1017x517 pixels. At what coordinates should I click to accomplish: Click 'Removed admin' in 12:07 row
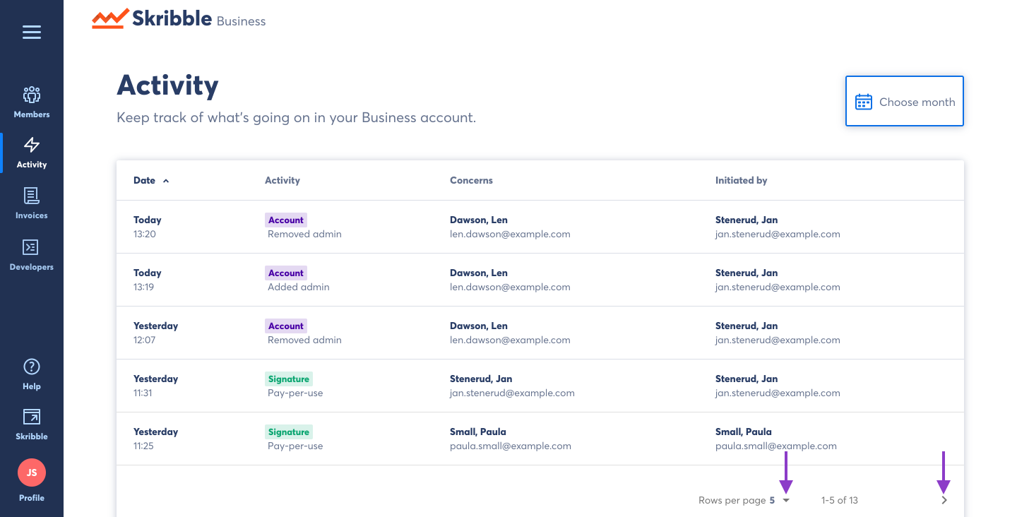[x=304, y=340]
